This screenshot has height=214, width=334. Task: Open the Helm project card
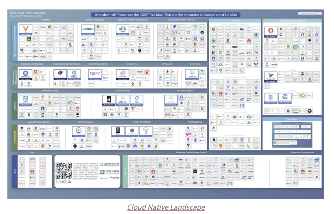pos(123,30)
